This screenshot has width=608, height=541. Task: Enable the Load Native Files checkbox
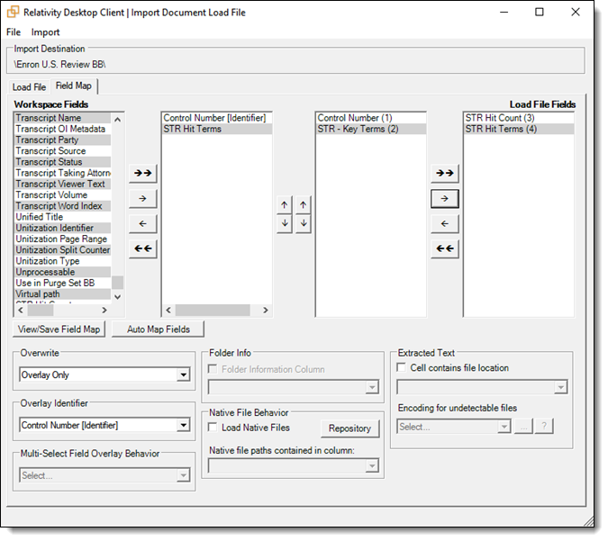(213, 428)
